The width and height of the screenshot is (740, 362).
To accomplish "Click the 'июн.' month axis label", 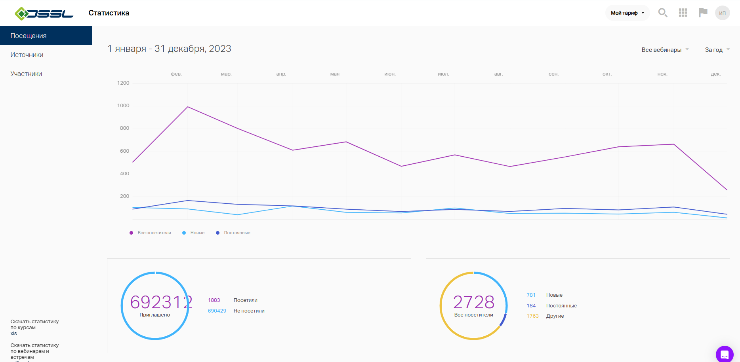I will 390,74.
